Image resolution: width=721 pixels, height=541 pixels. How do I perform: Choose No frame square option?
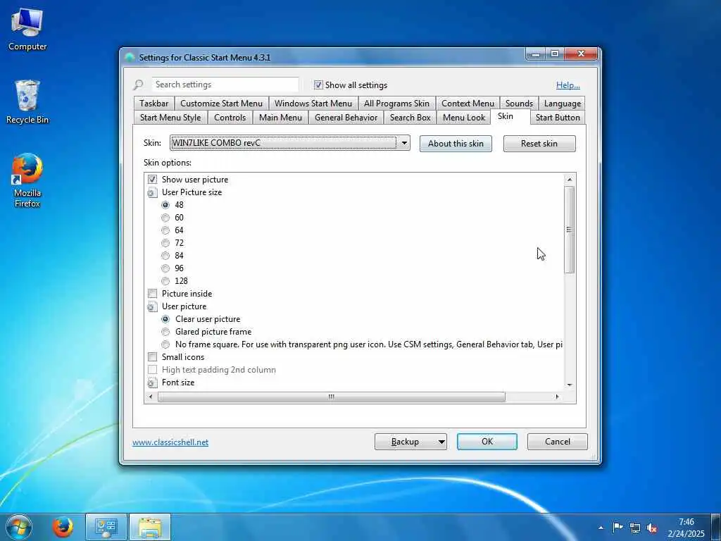coord(165,344)
